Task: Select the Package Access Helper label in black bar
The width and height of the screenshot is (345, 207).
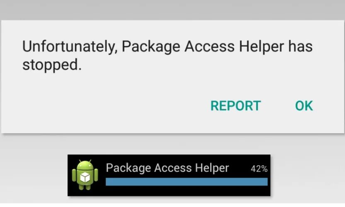Action: pos(167,168)
